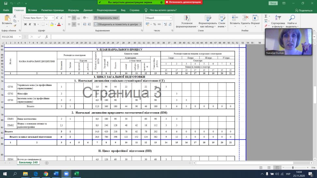Viewport: 317px width, 178px height.
Task: Click Остановить демонстрацию button
Action: (183, 2)
